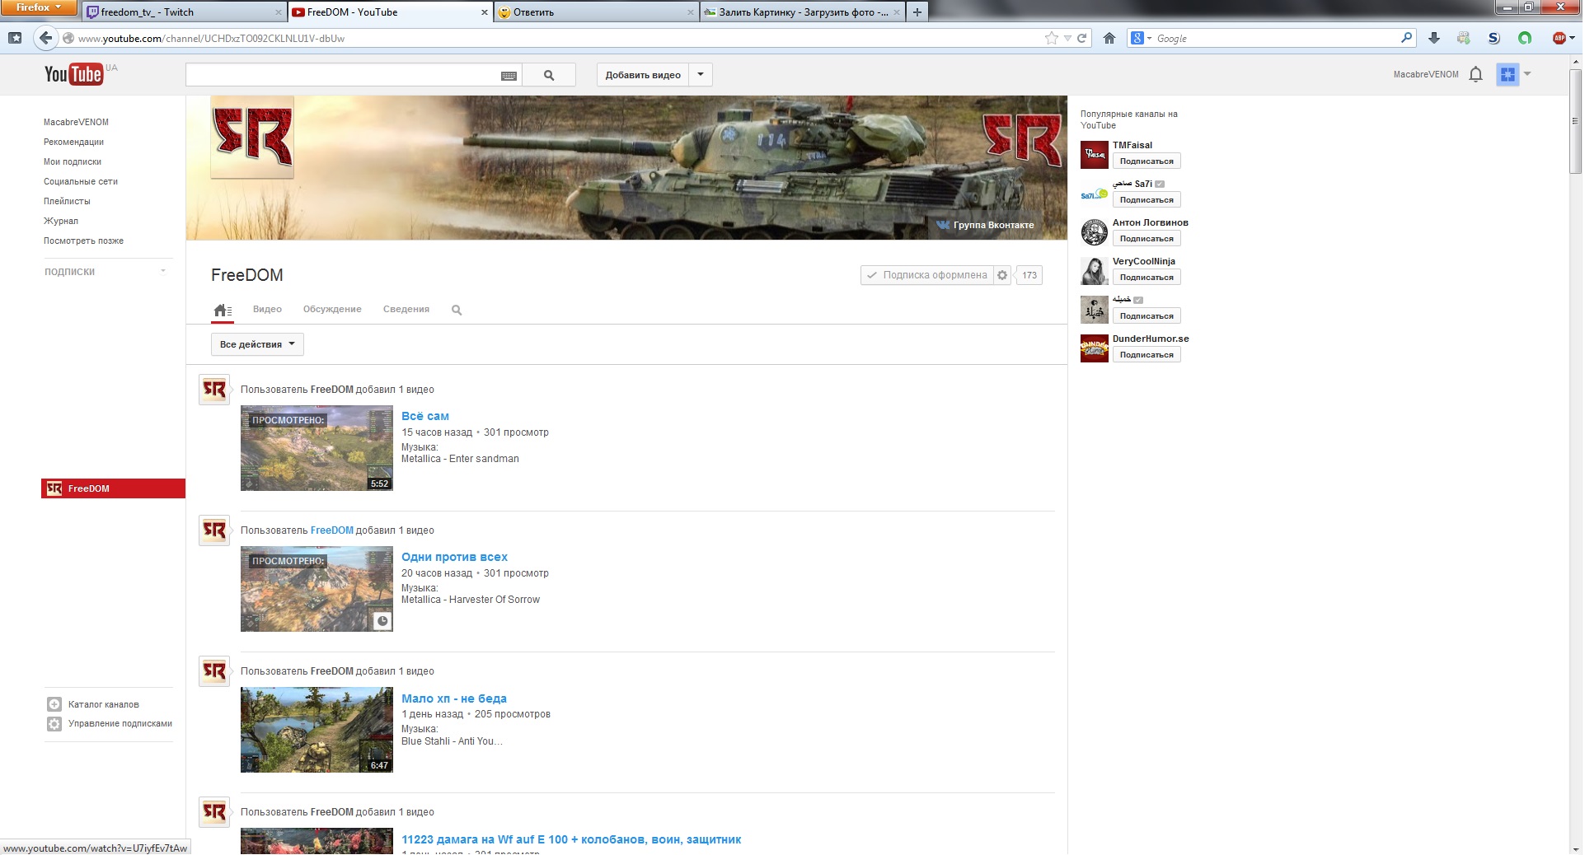1585x855 pixels.
Task: Toggle Подписка оформлена subscription button
Action: [x=926, y=275]
